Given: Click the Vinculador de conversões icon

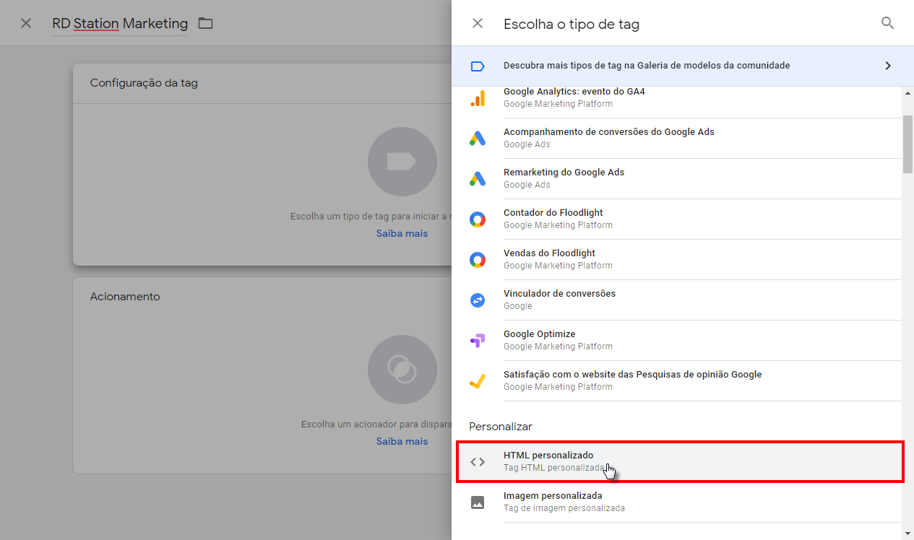Looking at the screenshot, I should tap(478, 299).
